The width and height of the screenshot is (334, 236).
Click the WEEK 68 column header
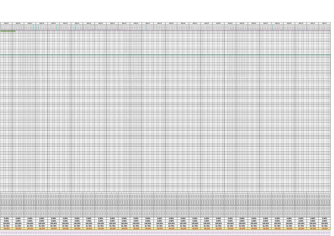click(277, 23)
